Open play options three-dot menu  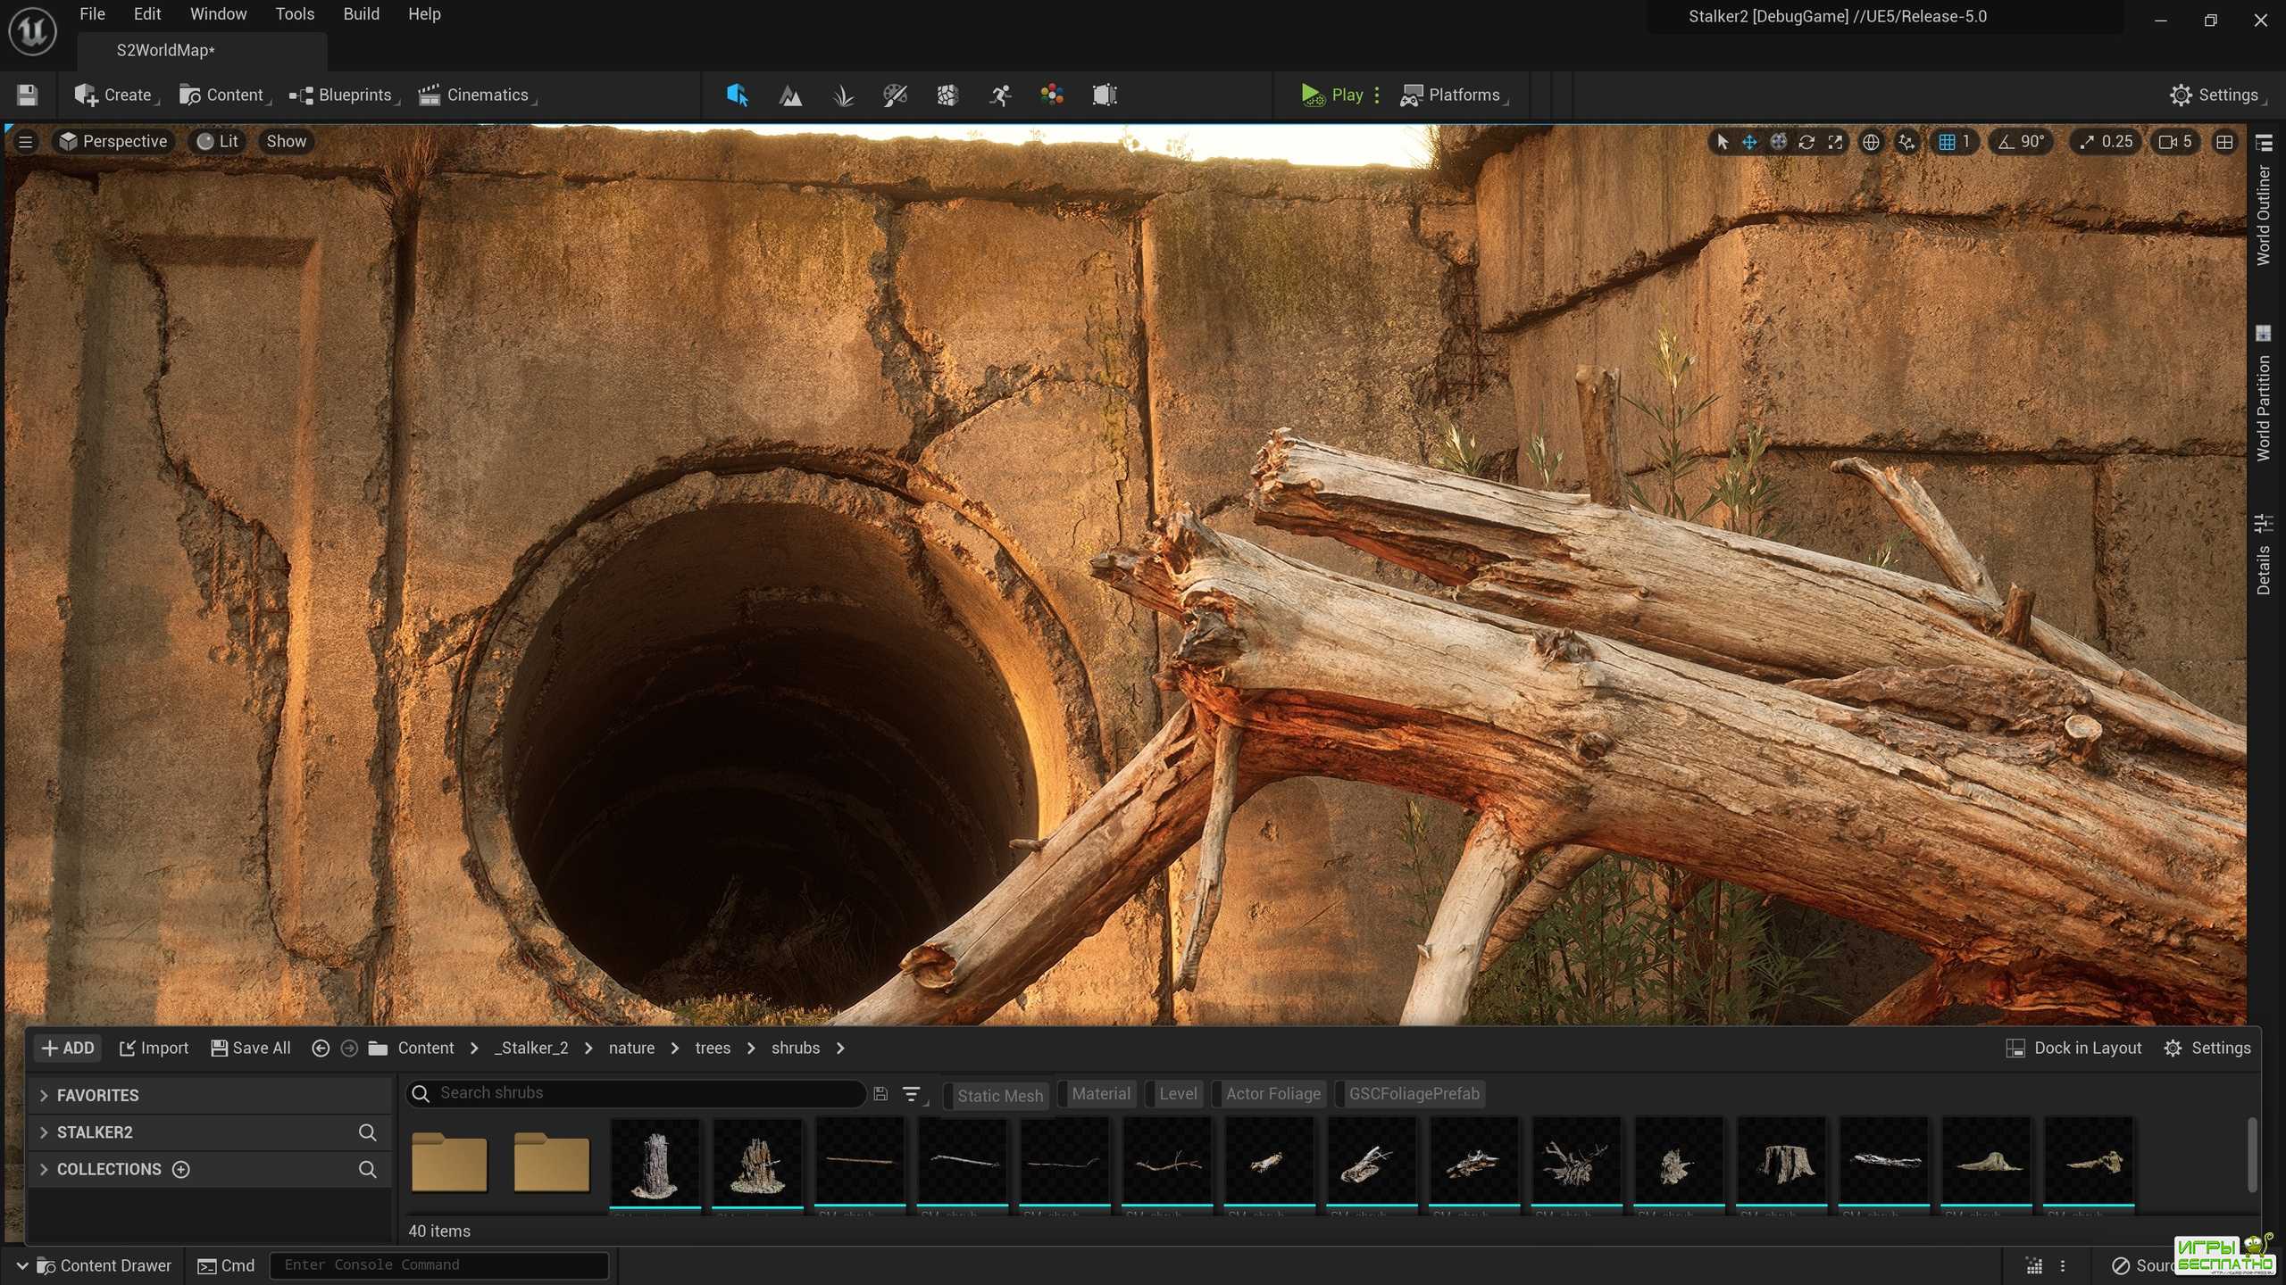[x=1377, y=95]
